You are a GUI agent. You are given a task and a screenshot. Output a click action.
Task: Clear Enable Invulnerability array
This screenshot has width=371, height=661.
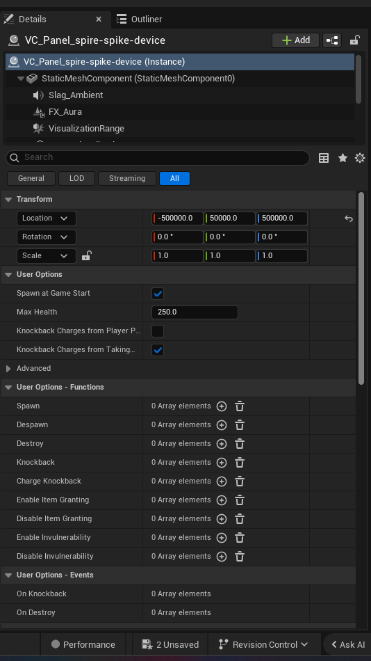240,538
